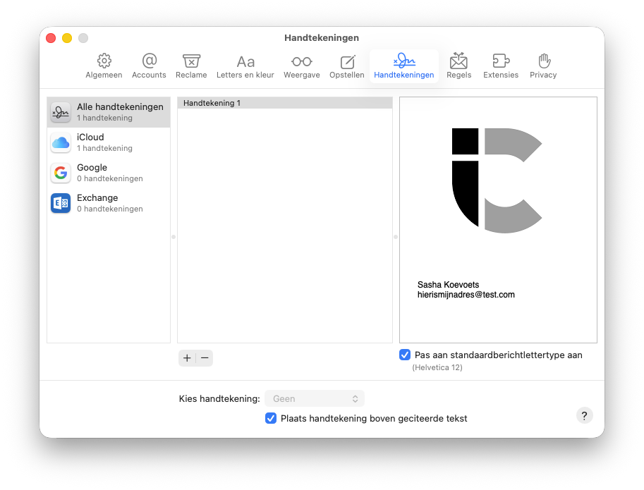Viewport: 644px width, 490px height.
Task: Select the iCloud account in sidebar
Action: 109,142
